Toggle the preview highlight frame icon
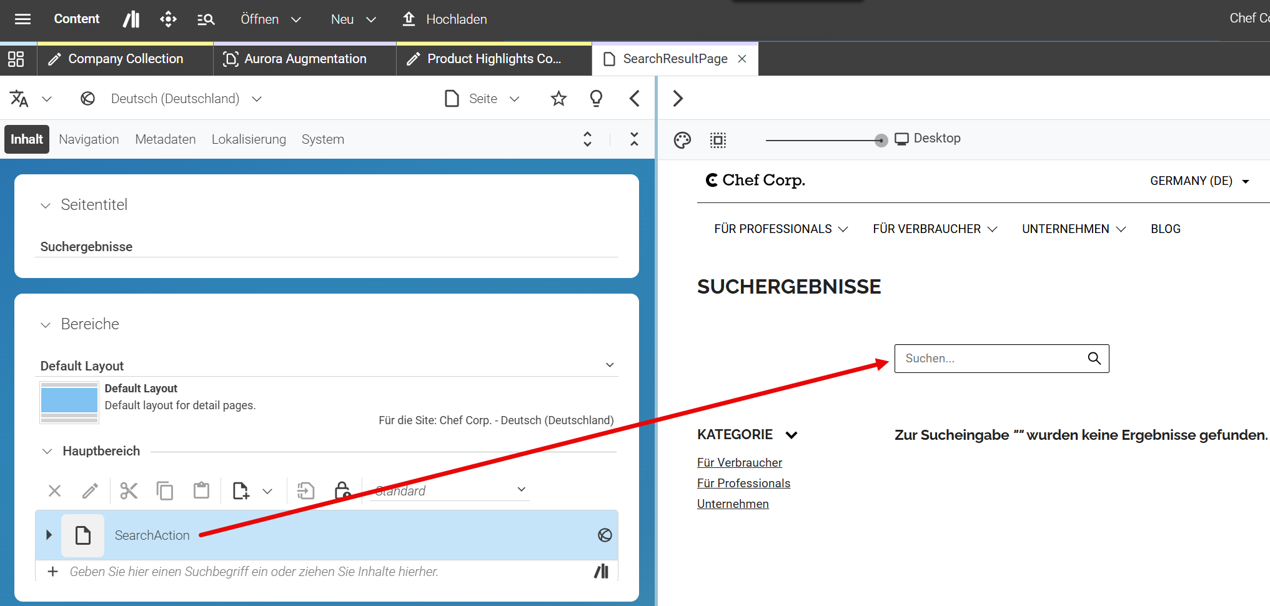Image resolution: width=1270 pixels, height=606 pixels. [718, 140]
